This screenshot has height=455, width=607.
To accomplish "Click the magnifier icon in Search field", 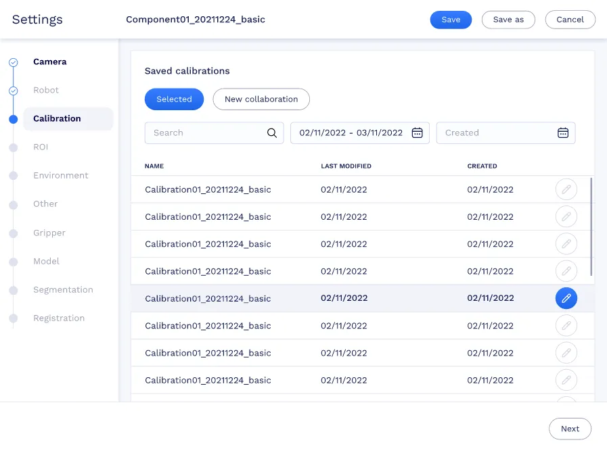I will tap(272, 133).
